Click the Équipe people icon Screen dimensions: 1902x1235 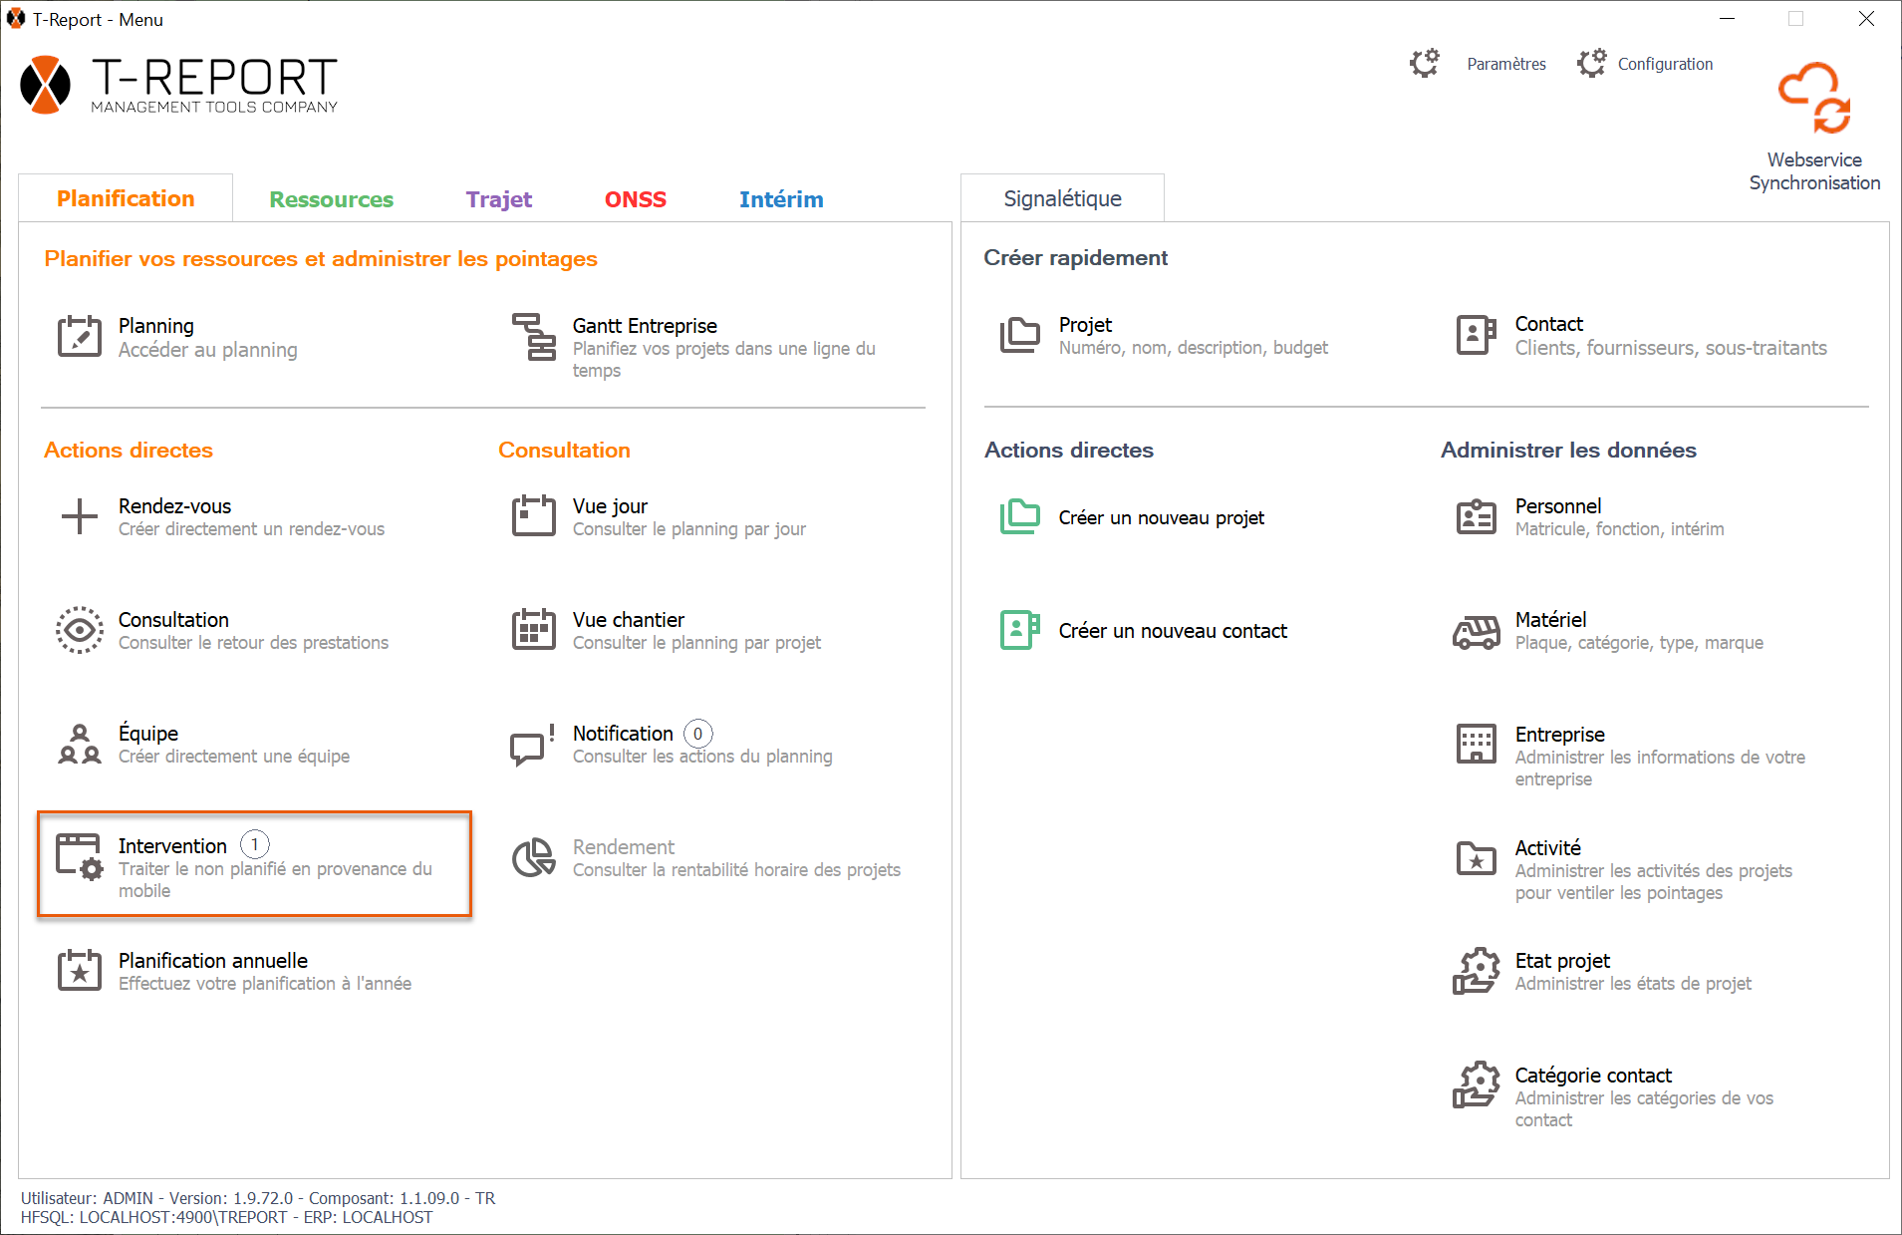(x=80, y=744)
